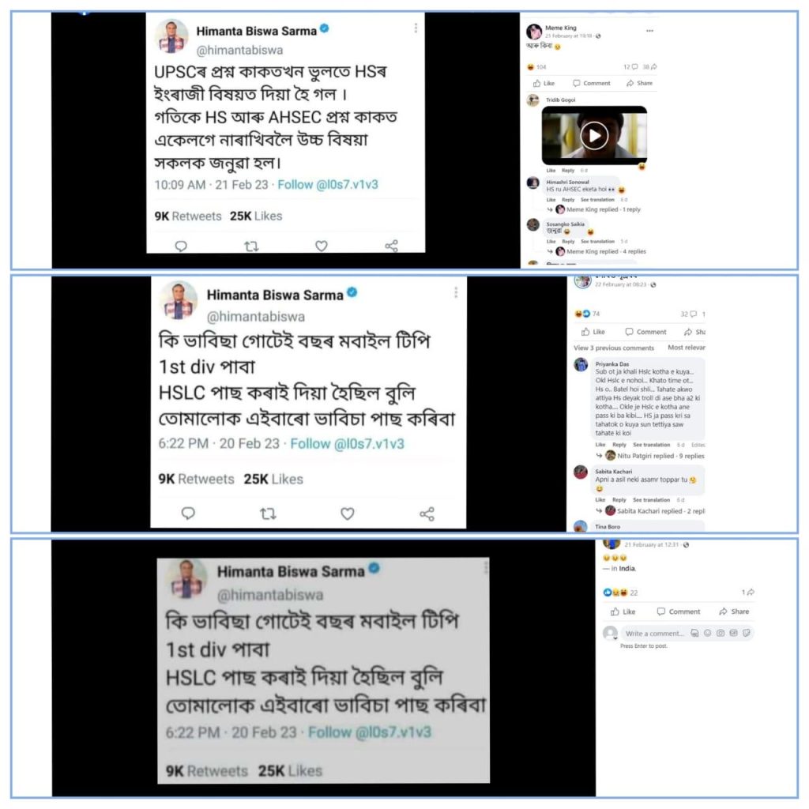Image resolution: width=809 pixels, height=809 pixels.
Task: Click Follow @l0s7.v1v3 link in UPSC tweet
Action: click(328, 185)
